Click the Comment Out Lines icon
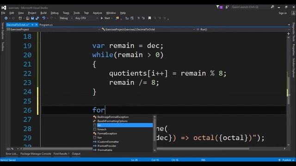The height and width of the screenshot is (166, 296). tap(138, 18)
